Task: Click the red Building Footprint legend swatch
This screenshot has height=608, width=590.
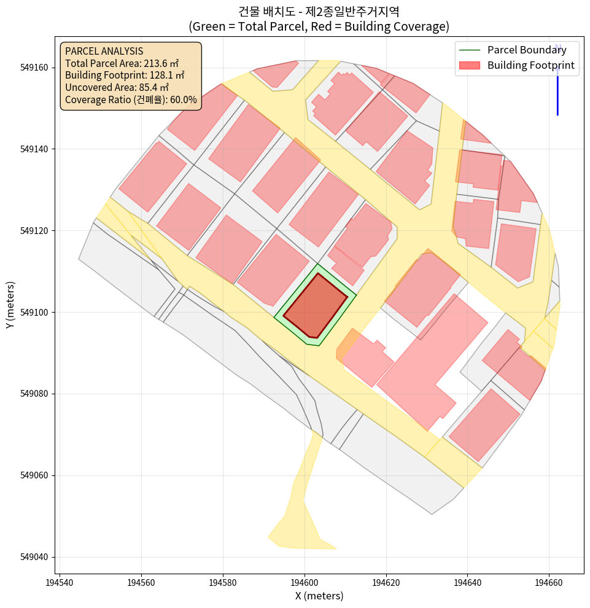Action: pyautogui.click(x=470, y=65)
